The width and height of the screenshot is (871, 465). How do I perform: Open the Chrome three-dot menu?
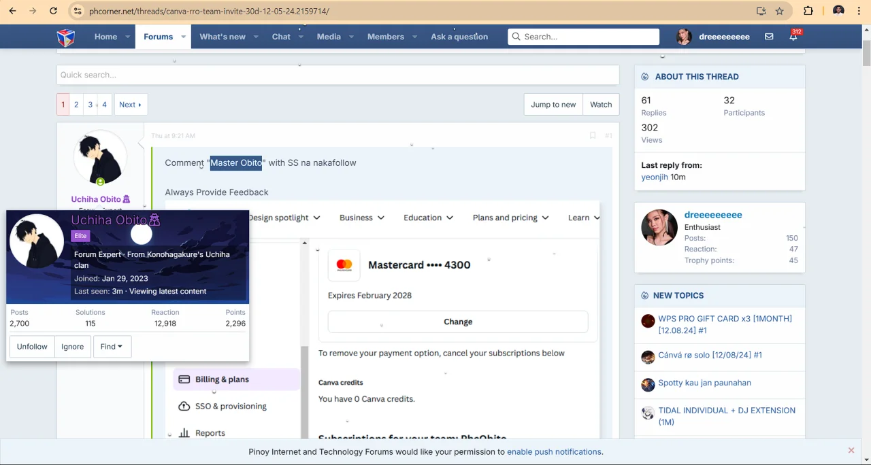pyautogui.click(x=859, y=11)
